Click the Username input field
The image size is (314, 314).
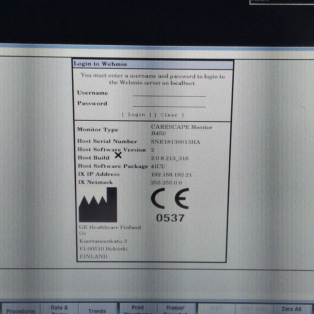pyautogui.click(x=169, y=93)
